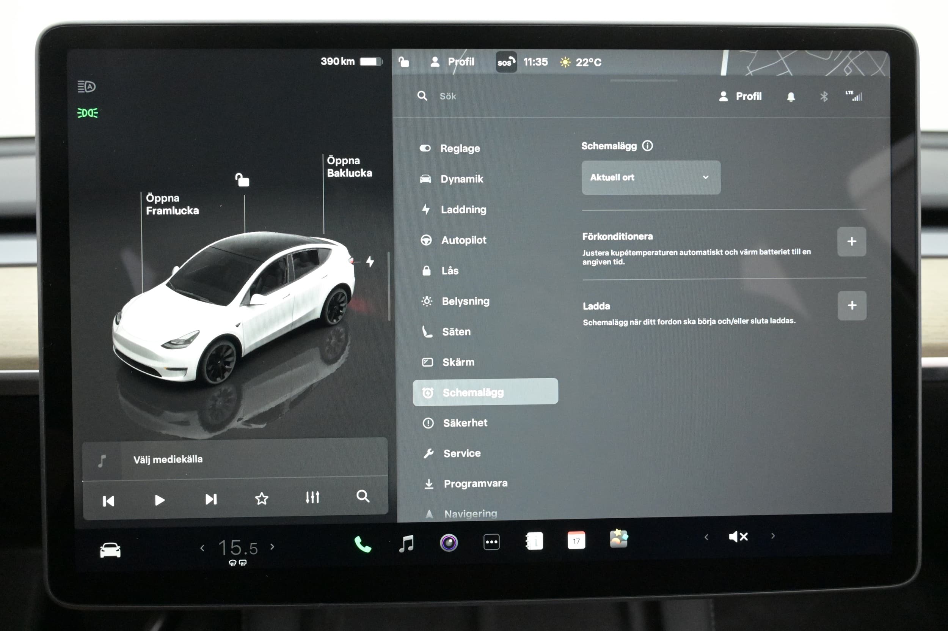Add a Förkonditionera schedule with plus
Viewport: 948px width, 631px height.
click(x=851, y=241)
